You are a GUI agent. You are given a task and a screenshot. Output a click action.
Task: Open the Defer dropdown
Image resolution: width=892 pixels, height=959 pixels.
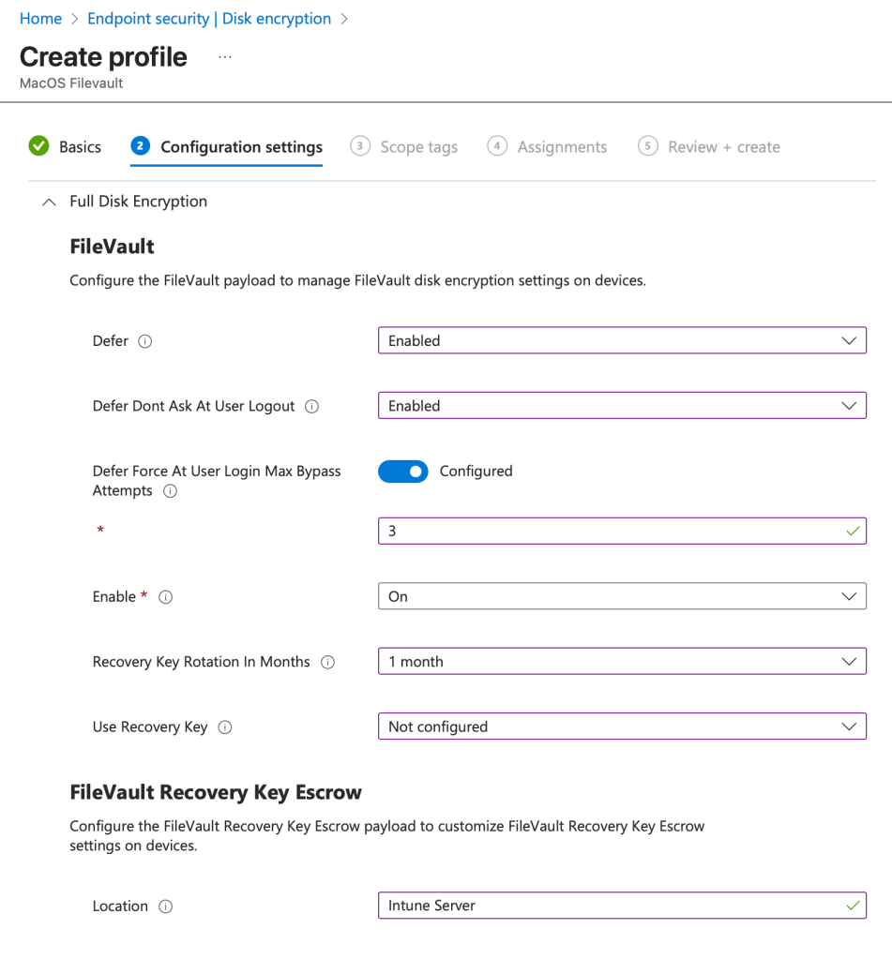pyautogui.click(x=621, y=340)
